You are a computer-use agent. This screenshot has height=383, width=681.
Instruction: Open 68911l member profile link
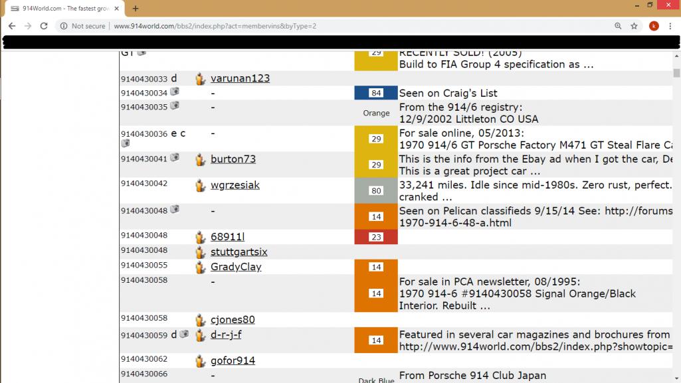point(228,236)
